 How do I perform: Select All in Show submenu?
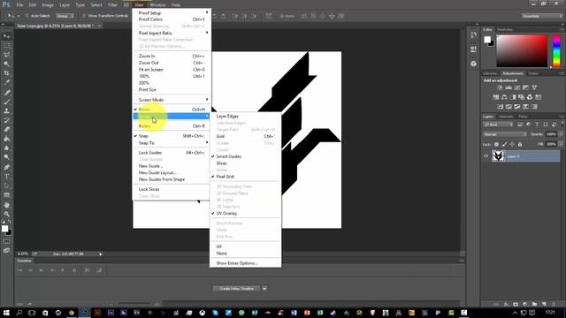click(x=246, y=246)
